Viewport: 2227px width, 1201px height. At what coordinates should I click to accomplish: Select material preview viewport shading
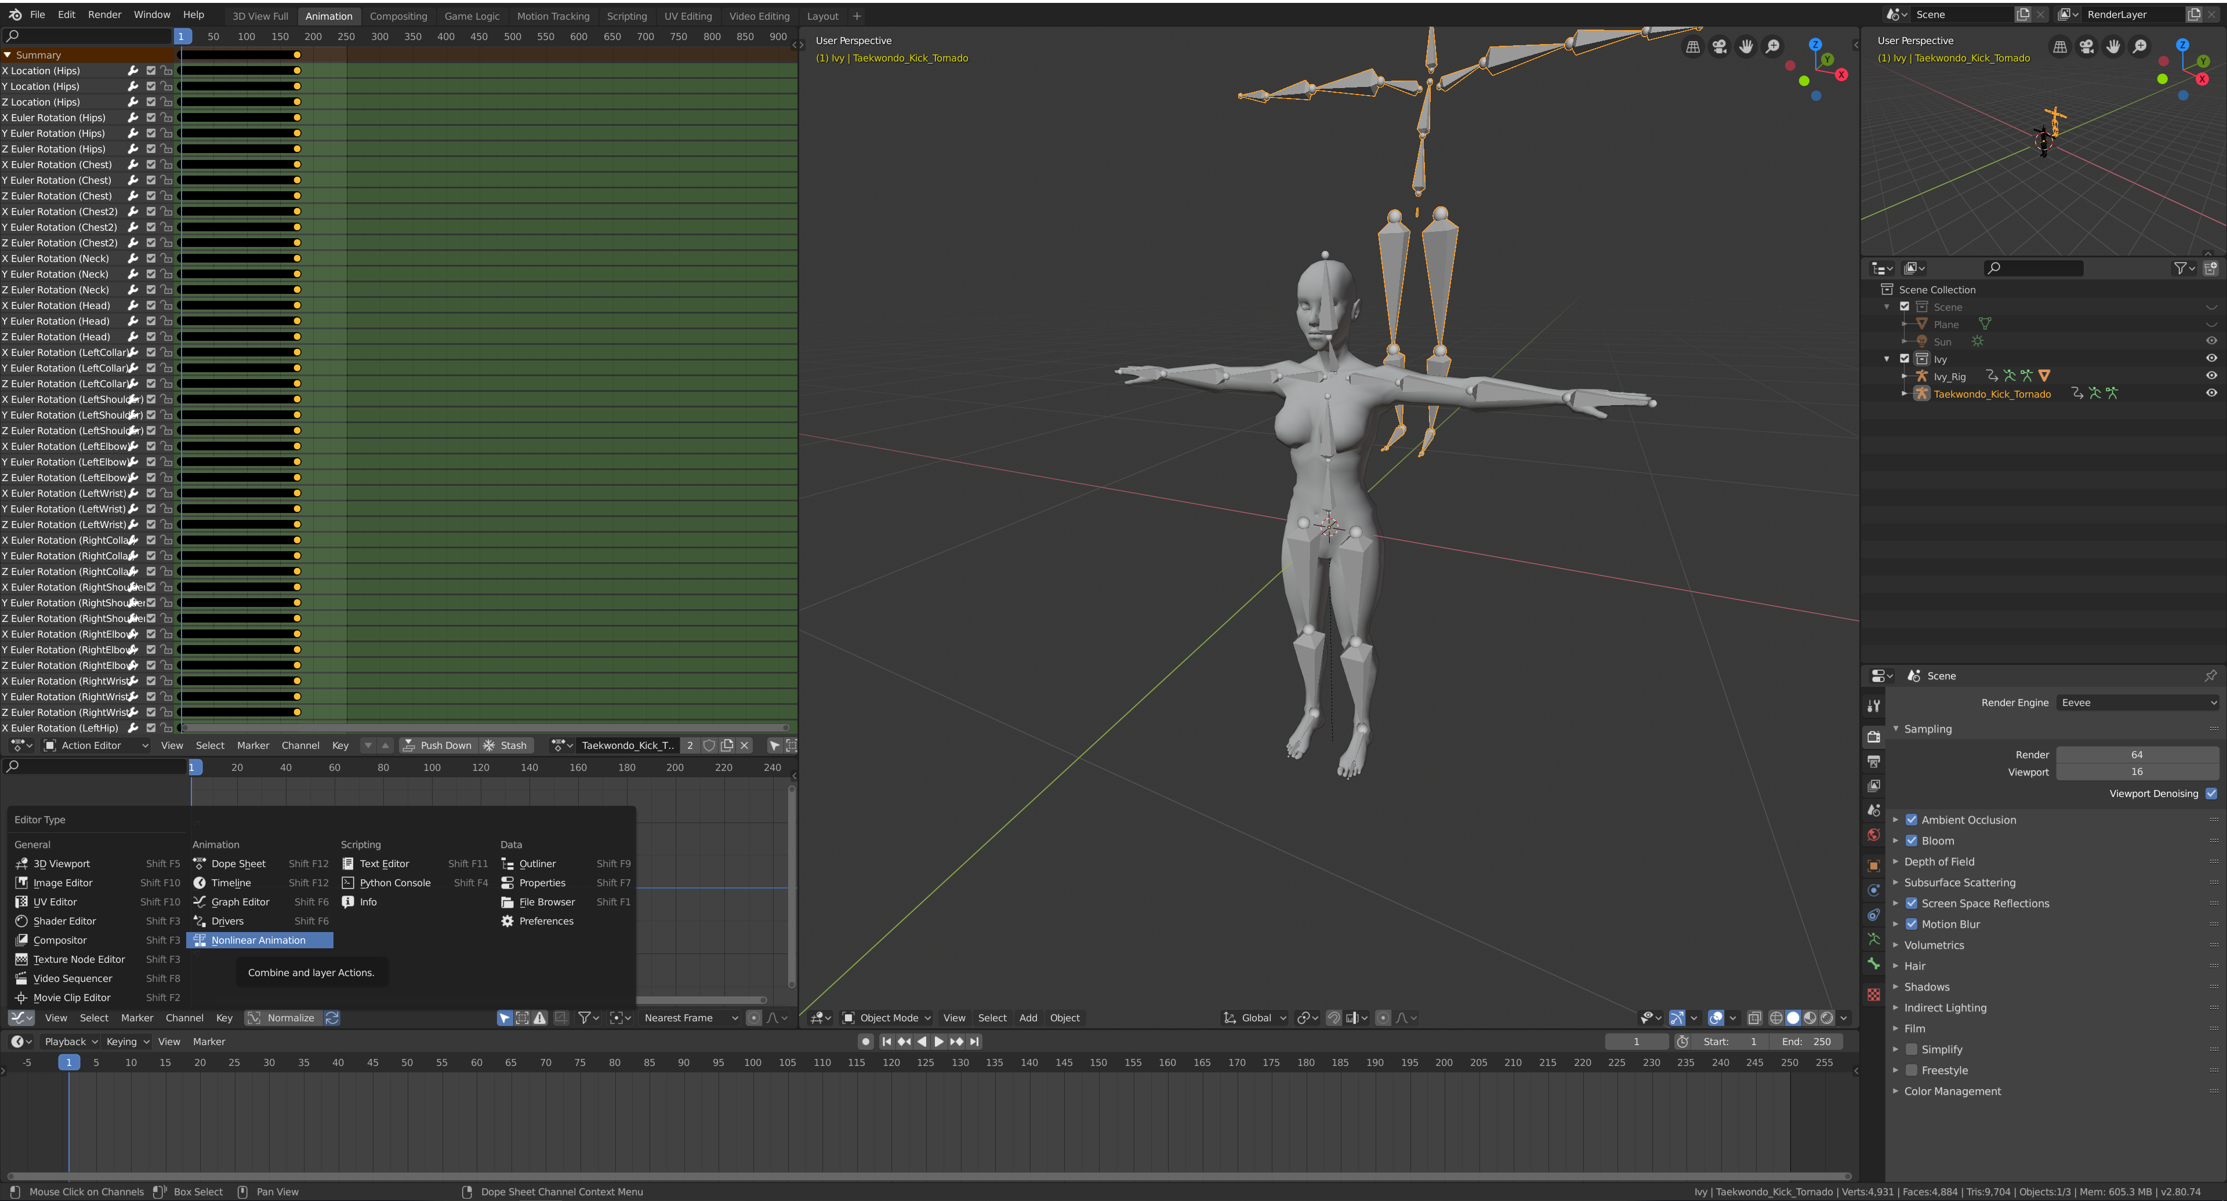(1809, 1018)
